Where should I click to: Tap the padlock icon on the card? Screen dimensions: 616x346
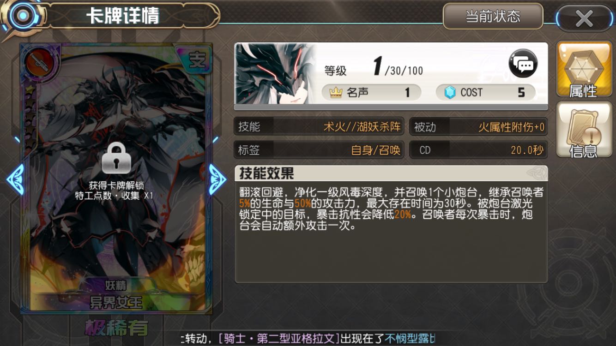click(116, 159)
